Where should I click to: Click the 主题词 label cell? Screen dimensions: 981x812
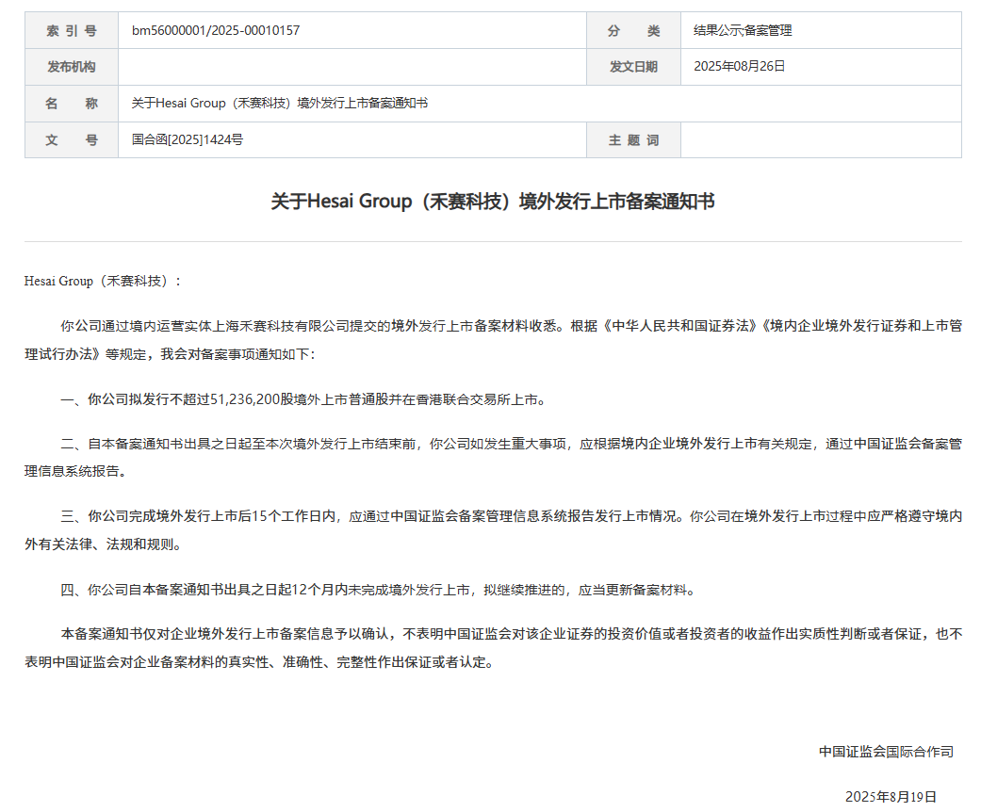633,139
